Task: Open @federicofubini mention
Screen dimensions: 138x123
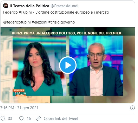Action: pyautogui.click(x=17, y=22)
